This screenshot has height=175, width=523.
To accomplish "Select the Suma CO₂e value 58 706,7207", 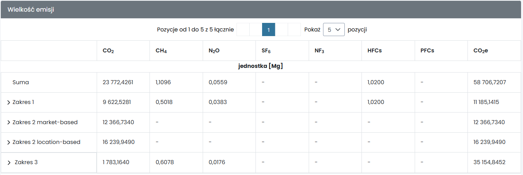I will 490,82.
